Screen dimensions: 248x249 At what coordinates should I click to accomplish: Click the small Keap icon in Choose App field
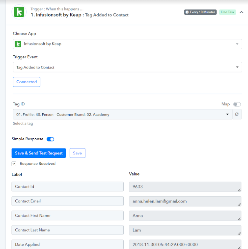pyautogui.click(x=18, y=44)
